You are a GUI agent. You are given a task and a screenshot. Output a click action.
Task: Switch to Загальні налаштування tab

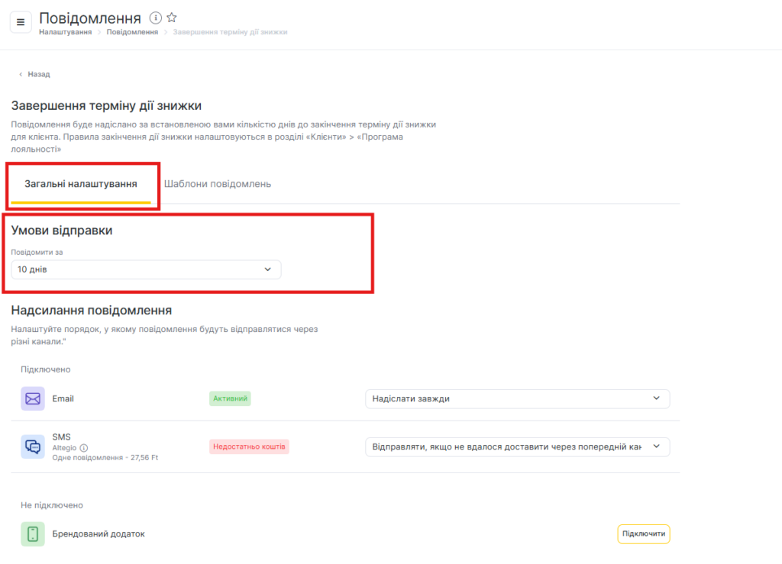(x=81, y=184)
